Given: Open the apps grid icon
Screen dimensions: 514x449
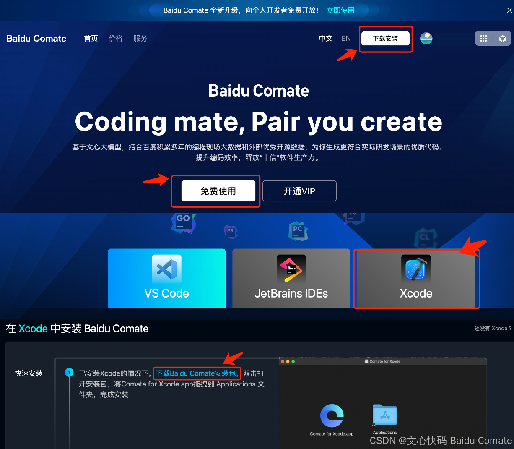Looking at the screenshot, I should [x=483, y=39].
